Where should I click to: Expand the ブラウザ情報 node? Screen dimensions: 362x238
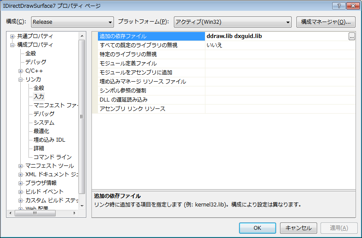(x=21, y=183)
